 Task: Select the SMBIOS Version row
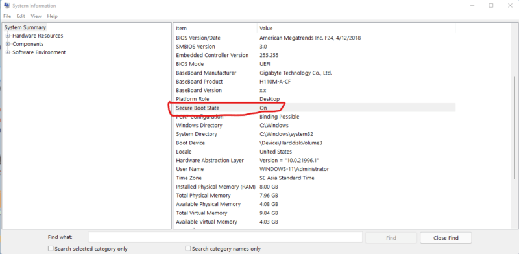click(x=315, y=47)
